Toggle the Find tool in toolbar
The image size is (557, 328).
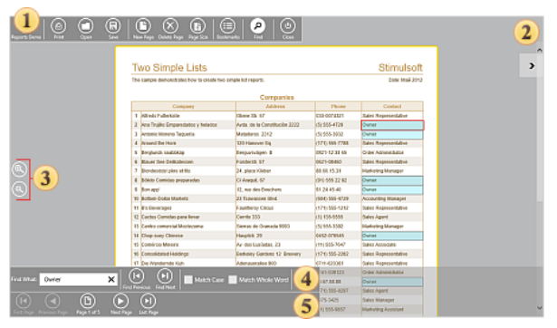coord(258,26)
